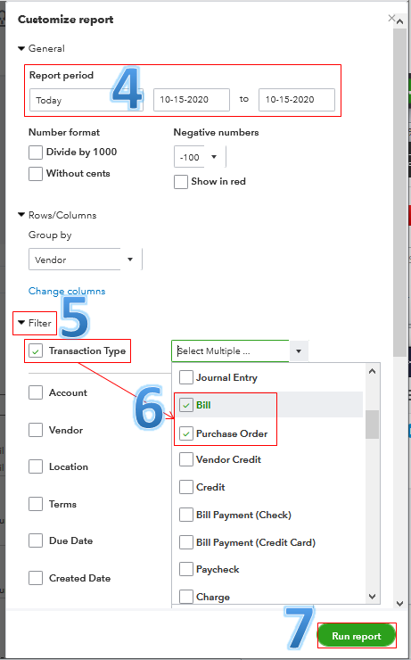
Task: Click the panel scrollbar up arrow
Action: click(399, 21)
